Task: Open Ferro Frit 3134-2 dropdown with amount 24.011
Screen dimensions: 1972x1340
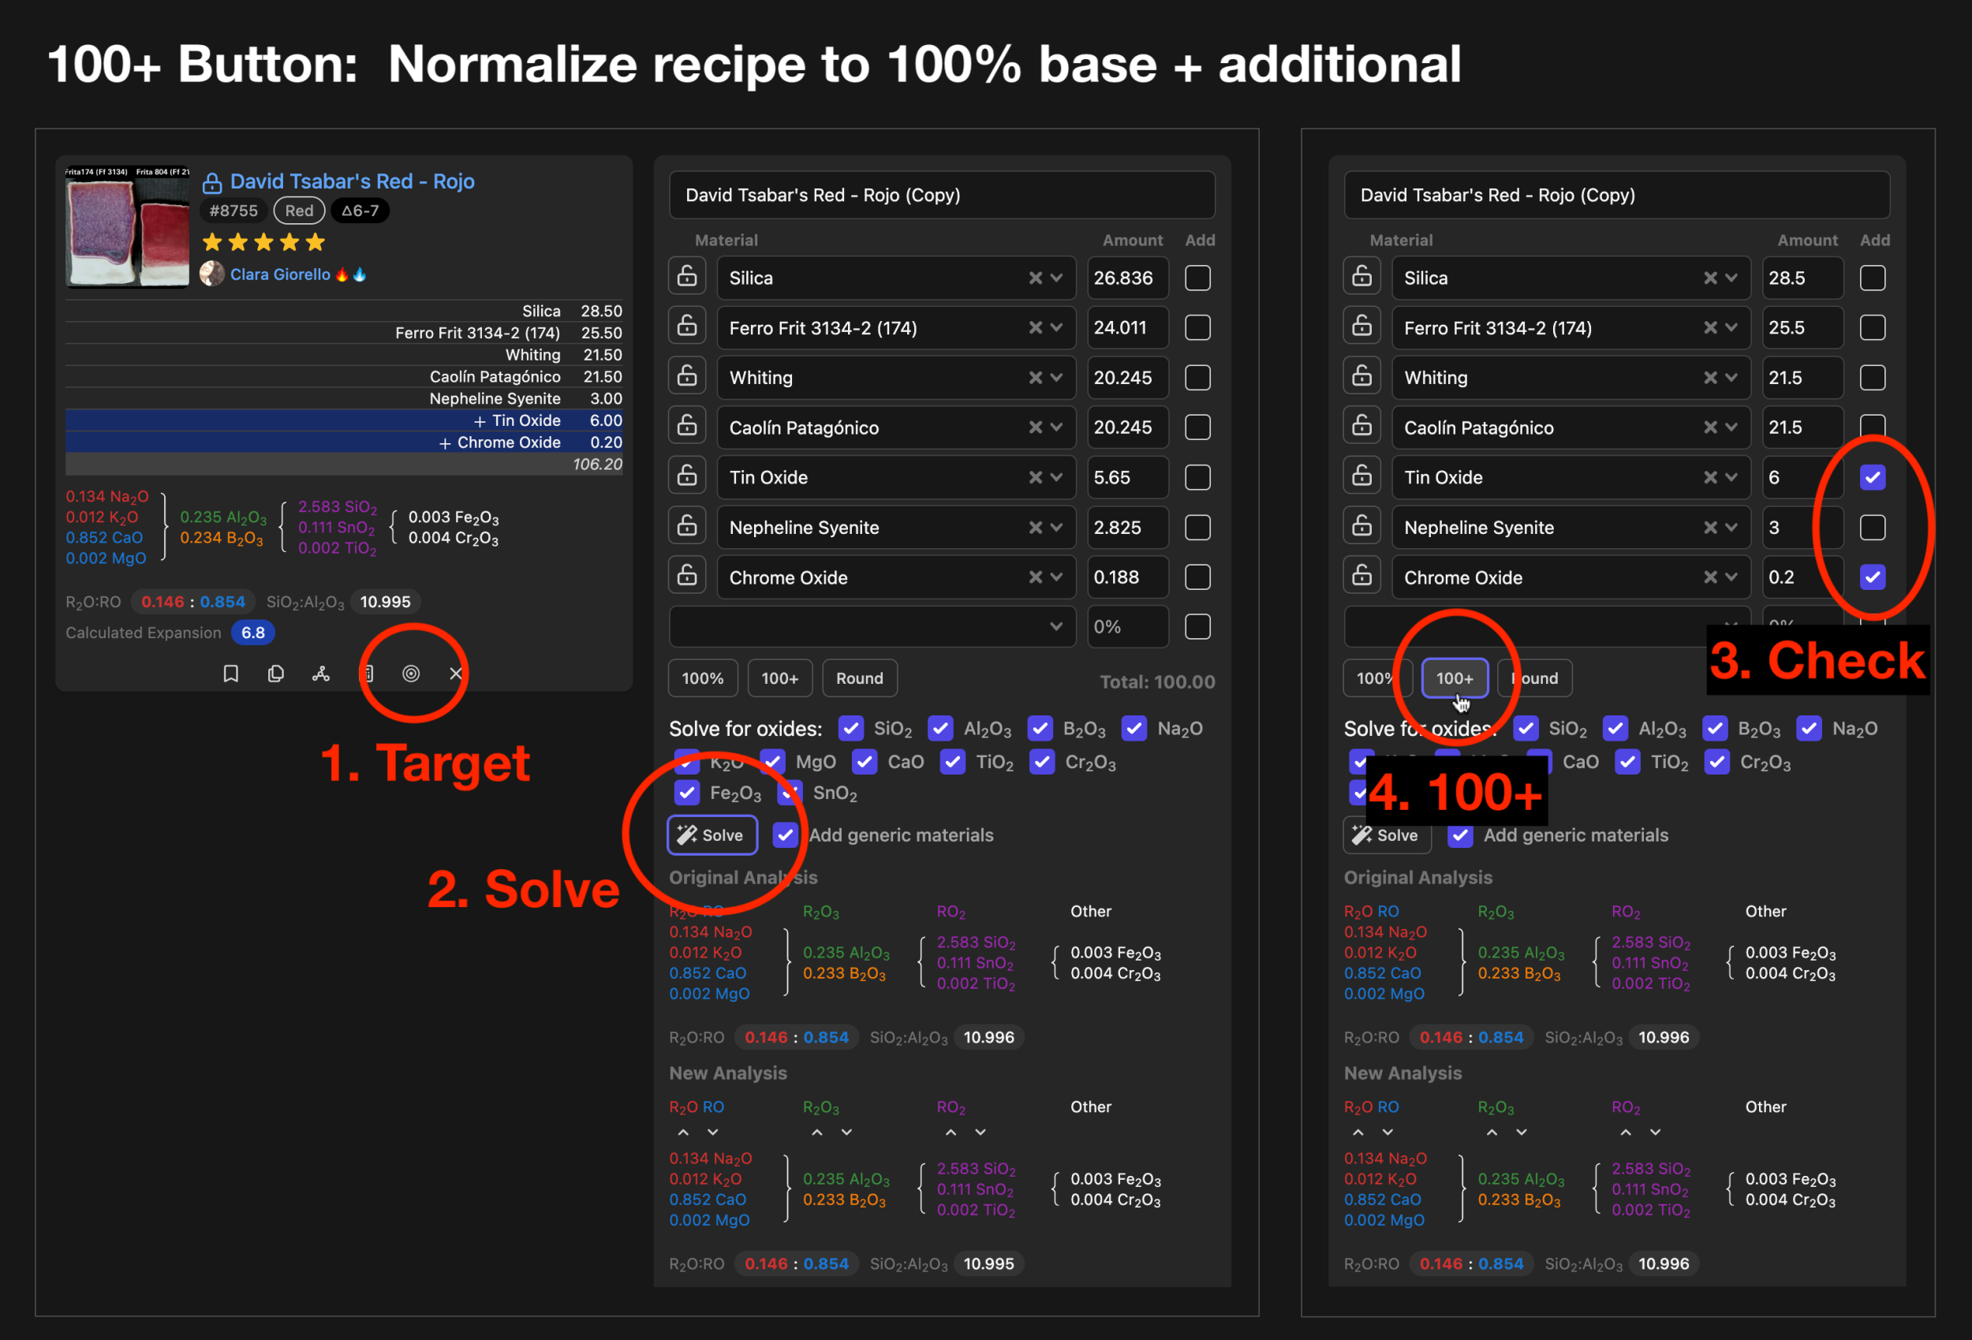Action: pos(1056,327)
